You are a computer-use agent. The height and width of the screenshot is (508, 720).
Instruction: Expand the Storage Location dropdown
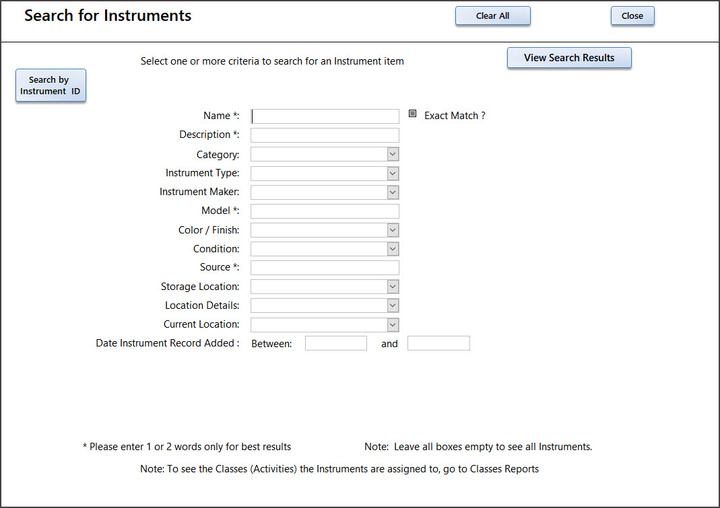pyautogui.click(x=393, y=287)
